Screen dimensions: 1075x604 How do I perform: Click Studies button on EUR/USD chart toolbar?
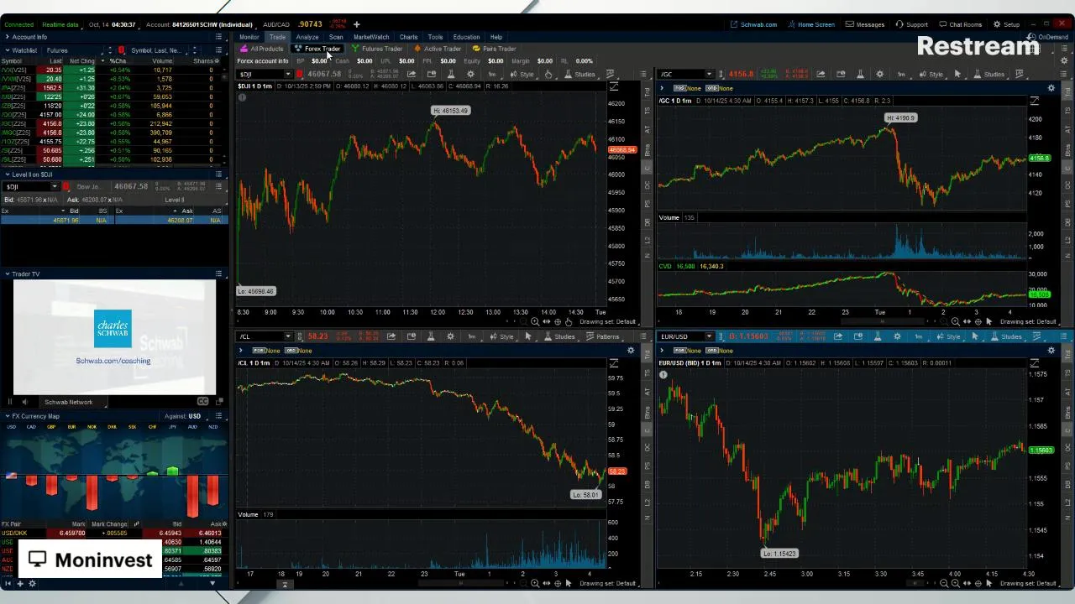tap(1006, 336)
